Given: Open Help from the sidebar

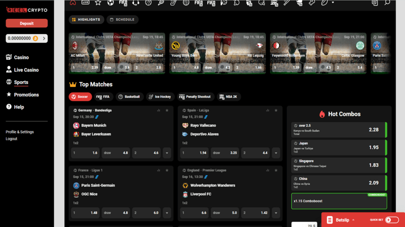Looking at the screenshot, I should [15, 107].
